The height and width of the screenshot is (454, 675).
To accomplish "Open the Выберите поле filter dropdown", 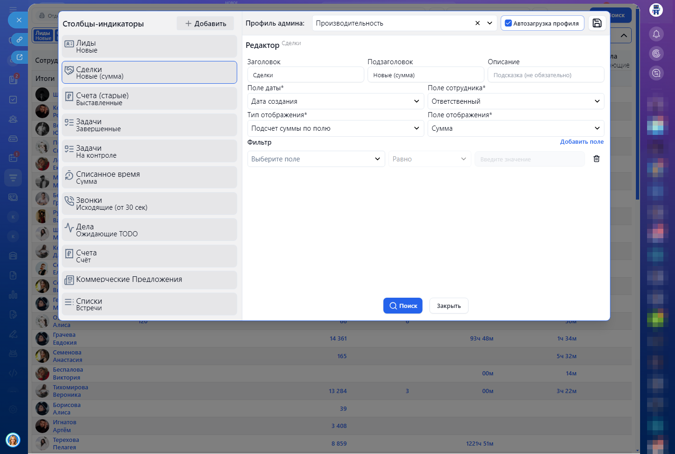I will tap(316, 159).
